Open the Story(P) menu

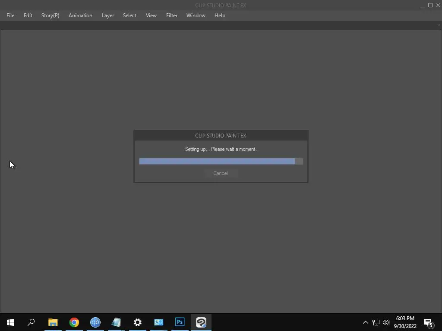pyautogui.click(x=51, y=16)
